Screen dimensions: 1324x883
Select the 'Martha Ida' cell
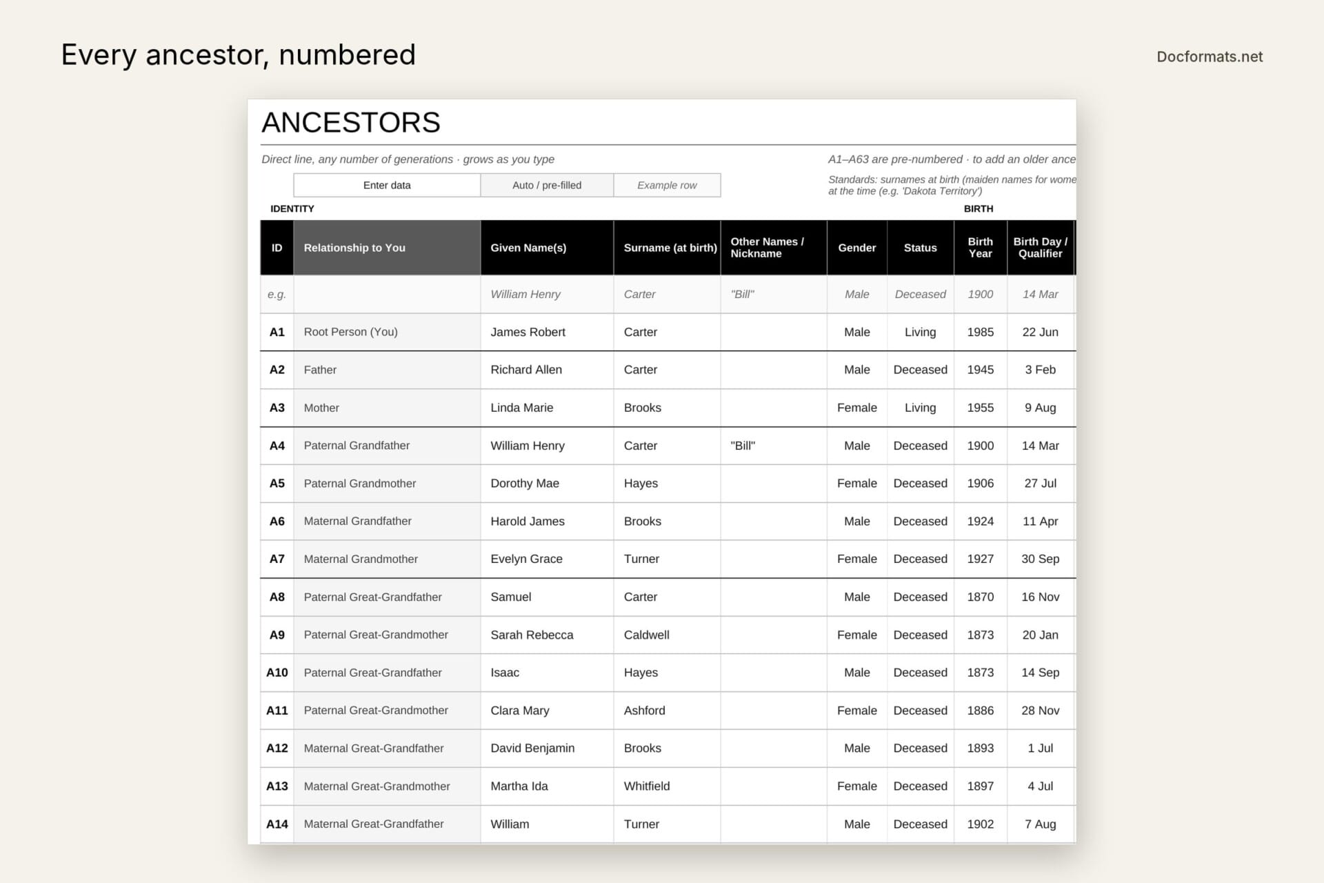547,786
